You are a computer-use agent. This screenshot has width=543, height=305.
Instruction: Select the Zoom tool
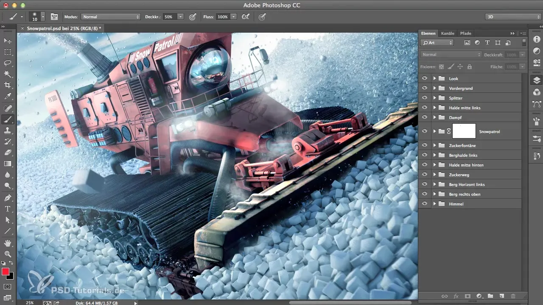coord(8,254)
